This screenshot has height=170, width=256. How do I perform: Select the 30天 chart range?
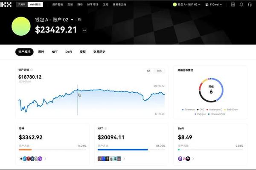click(x=159, y=71)
